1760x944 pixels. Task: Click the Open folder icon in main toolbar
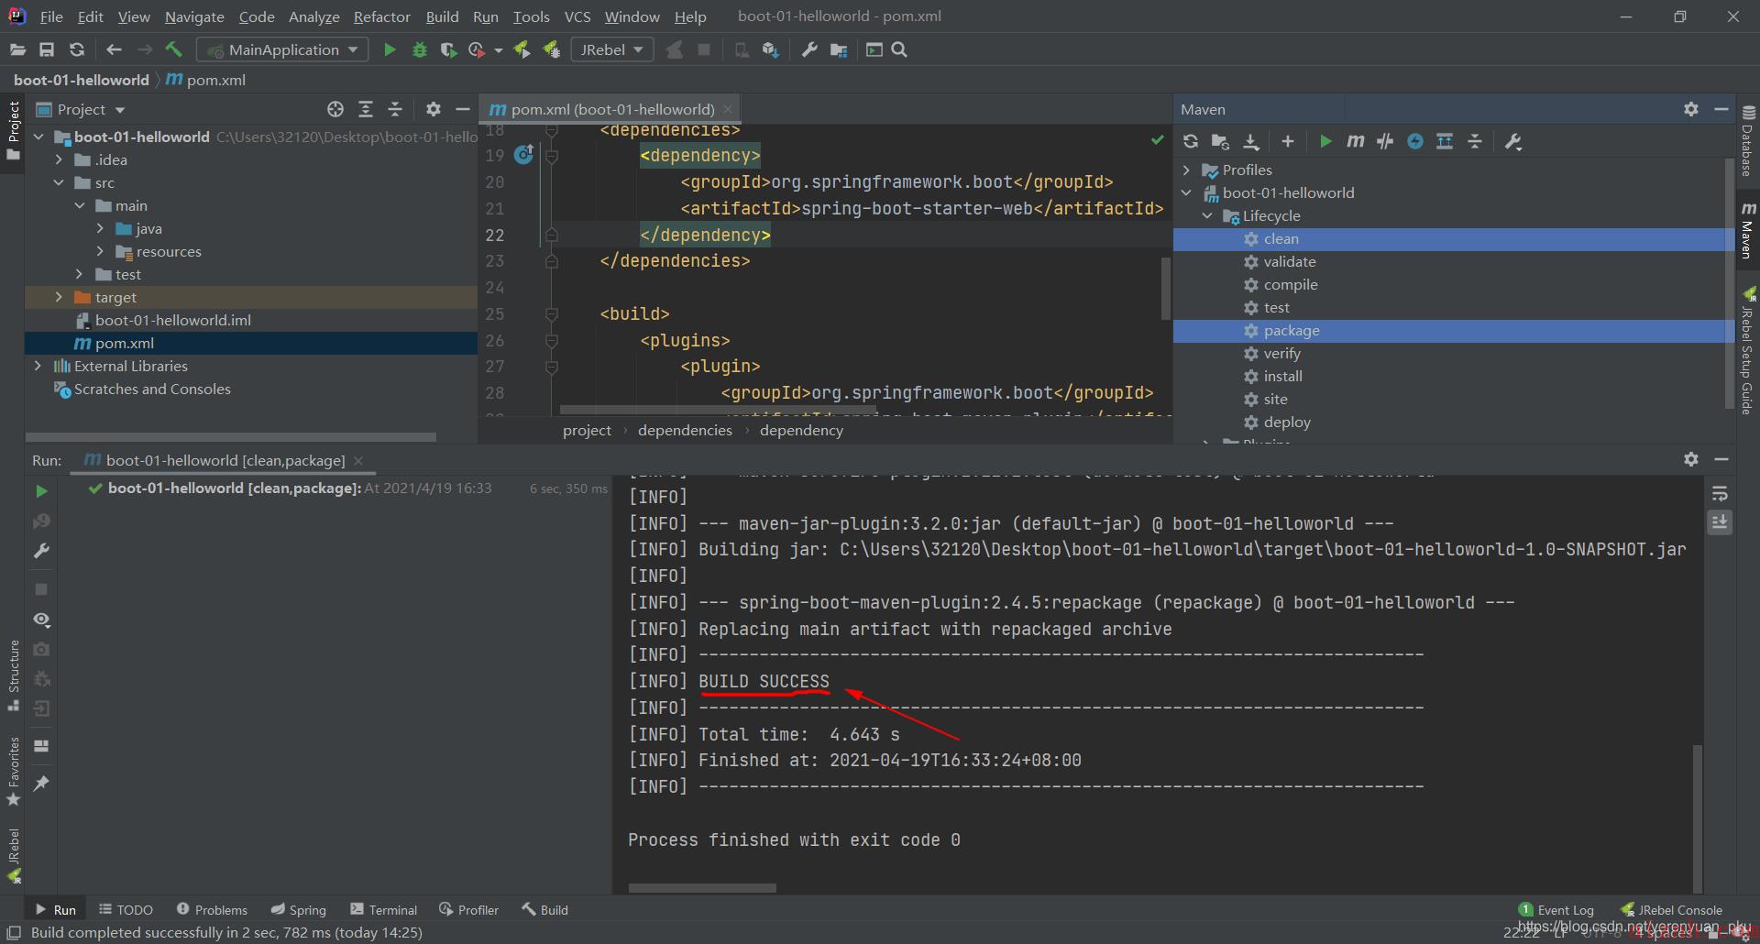(17, 49)
